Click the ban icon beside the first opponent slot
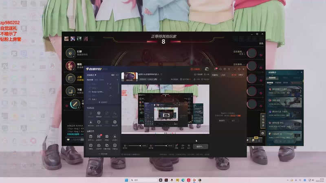The image size is (326, 183). [261, 55]
